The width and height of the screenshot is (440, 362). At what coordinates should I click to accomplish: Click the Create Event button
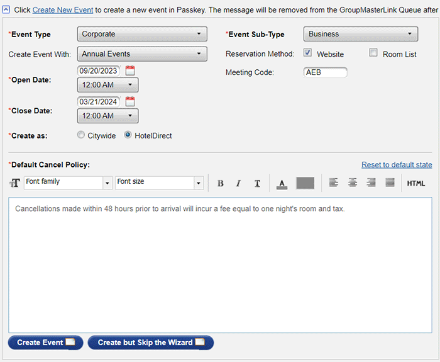pyautogui.click(x=45, y=342)
